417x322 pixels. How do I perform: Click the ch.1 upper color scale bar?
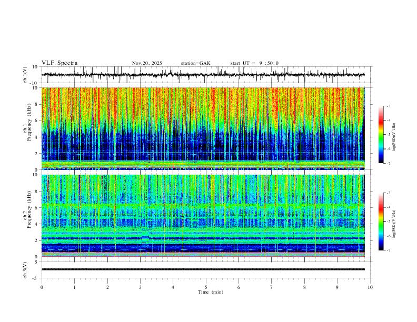click(381, 135)
